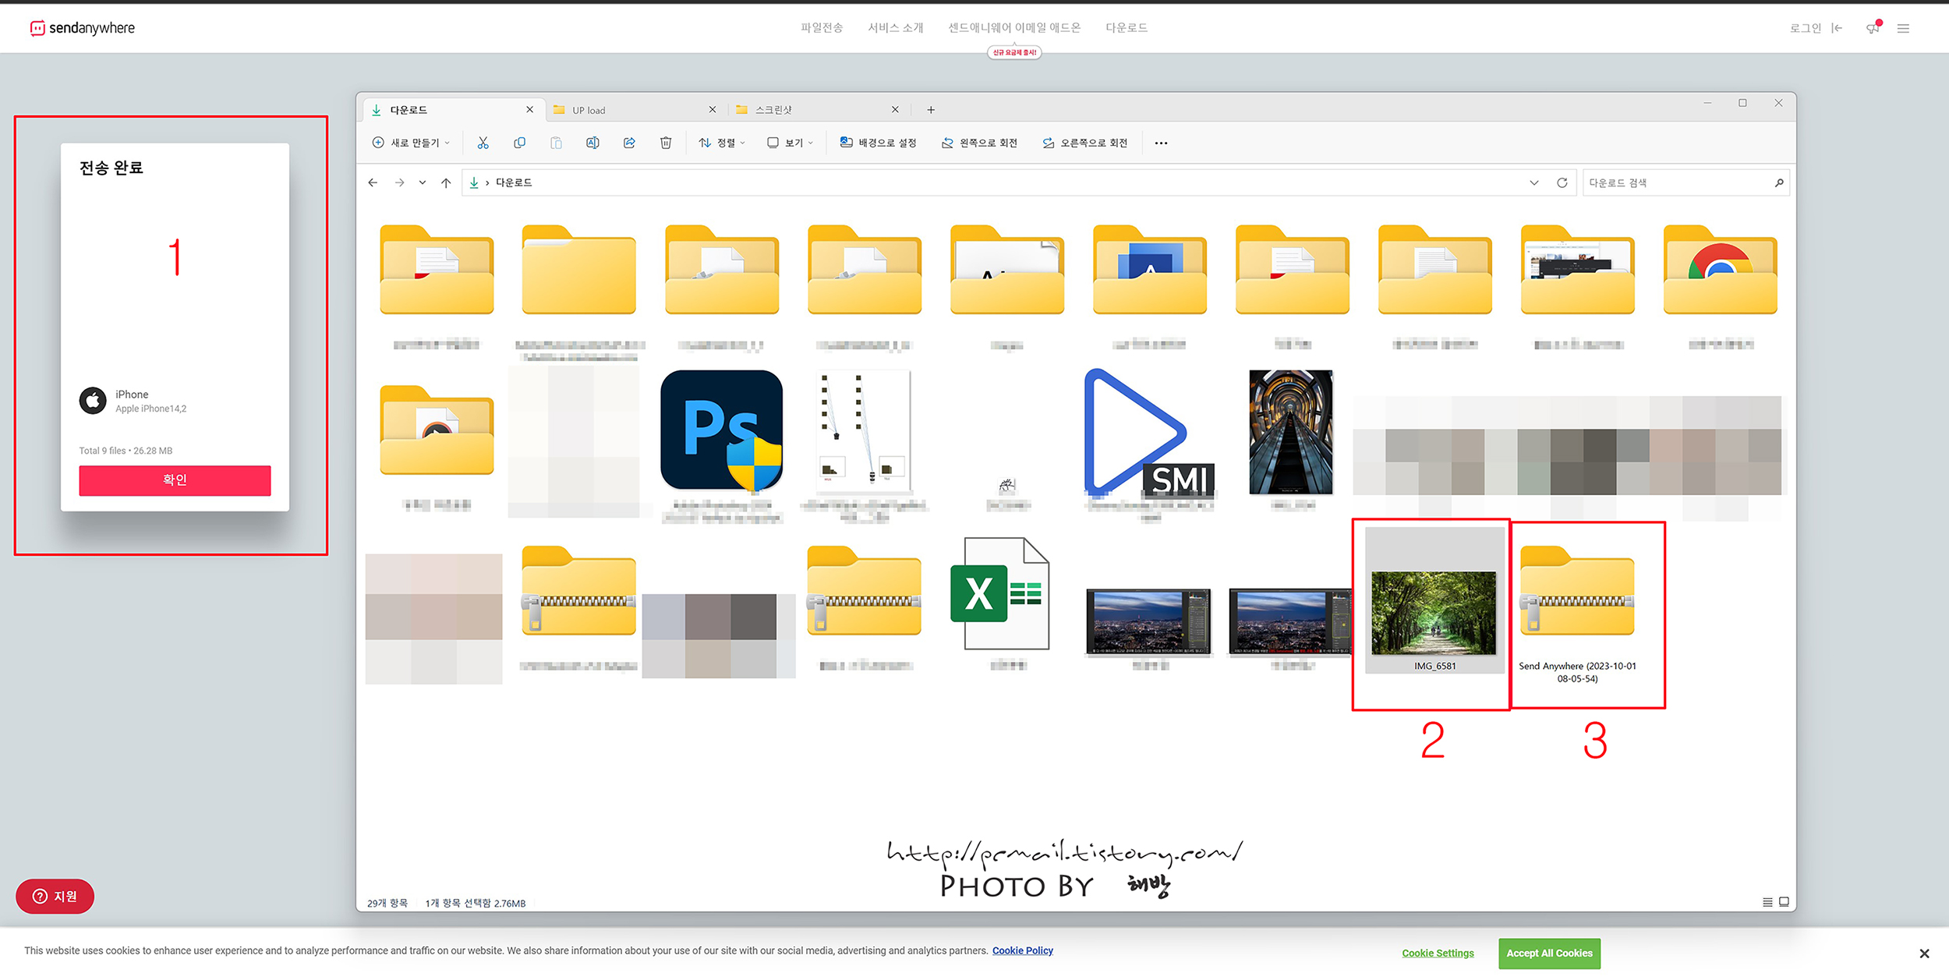This screenshot has height=980, width=1949.
Task: Click the copy icon in explorer toolbar
Action: pyautogui.click(x=519, y=143)
